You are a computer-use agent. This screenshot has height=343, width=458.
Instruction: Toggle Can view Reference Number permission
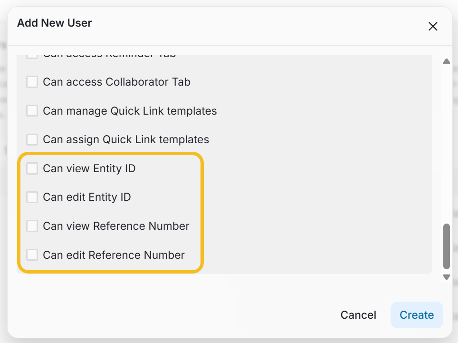pos(32,226)
